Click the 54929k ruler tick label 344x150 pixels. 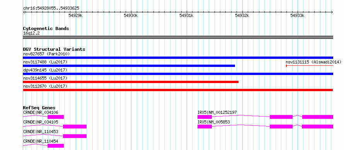[x=75, y=15]
